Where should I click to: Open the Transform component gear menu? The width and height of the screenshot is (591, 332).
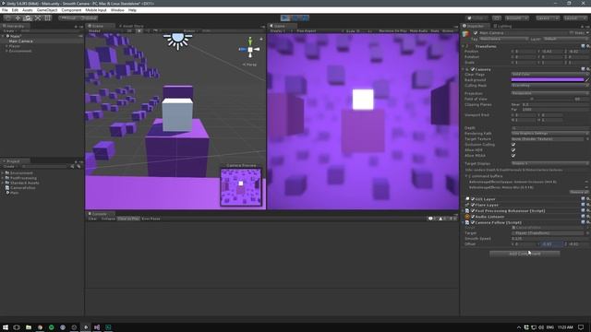[587, 46]
